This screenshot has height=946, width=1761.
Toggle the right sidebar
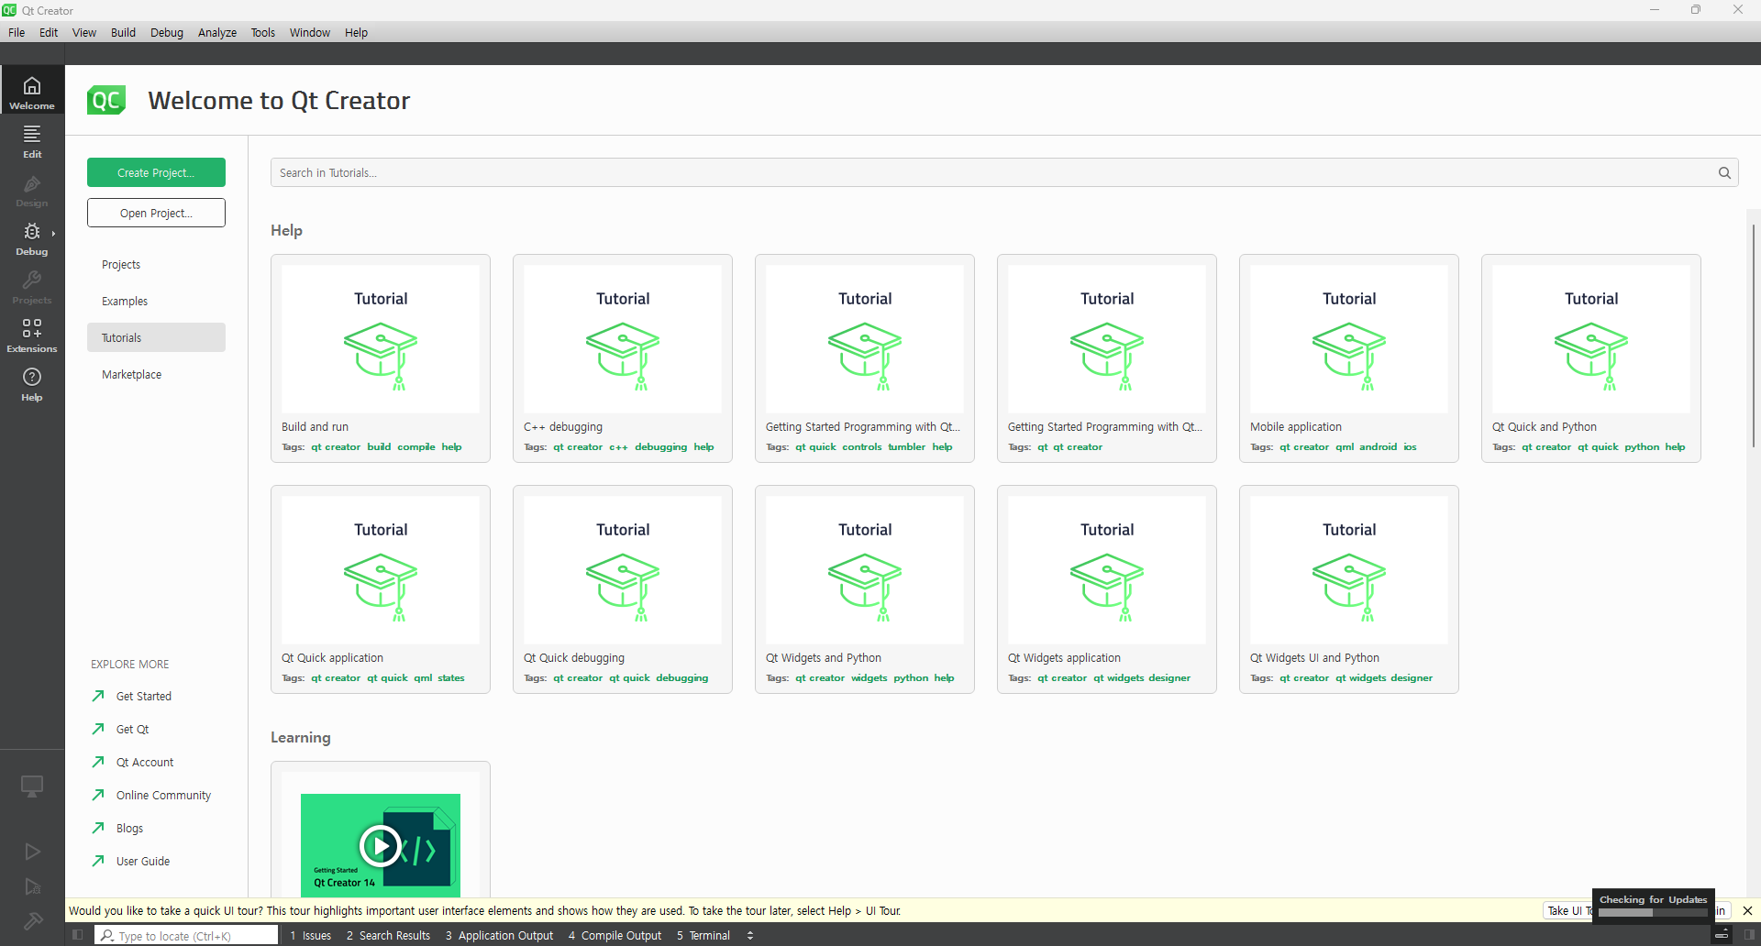(1749, 935)
